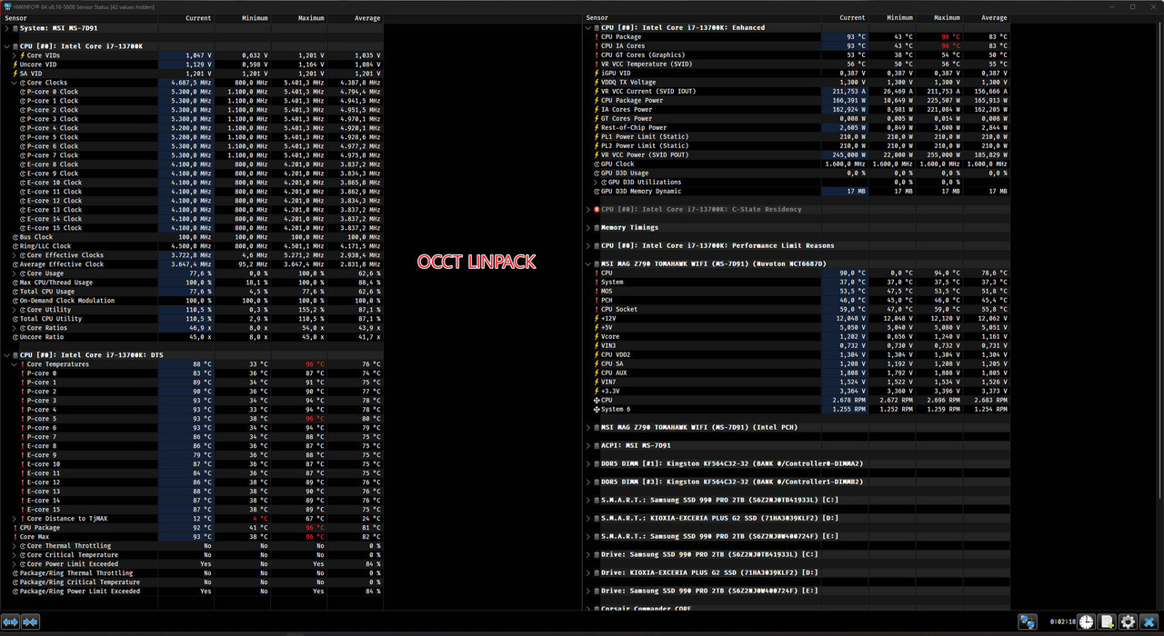Click clock icon beside GPU Clock
The height and width of the screenshot is (636, 1164).
tap(597, 164)
